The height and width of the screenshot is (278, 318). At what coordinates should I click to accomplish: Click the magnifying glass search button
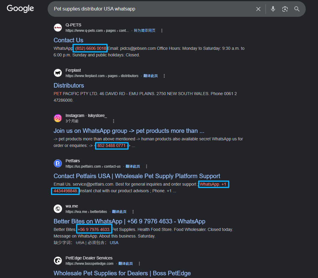[x=297, y=9]
